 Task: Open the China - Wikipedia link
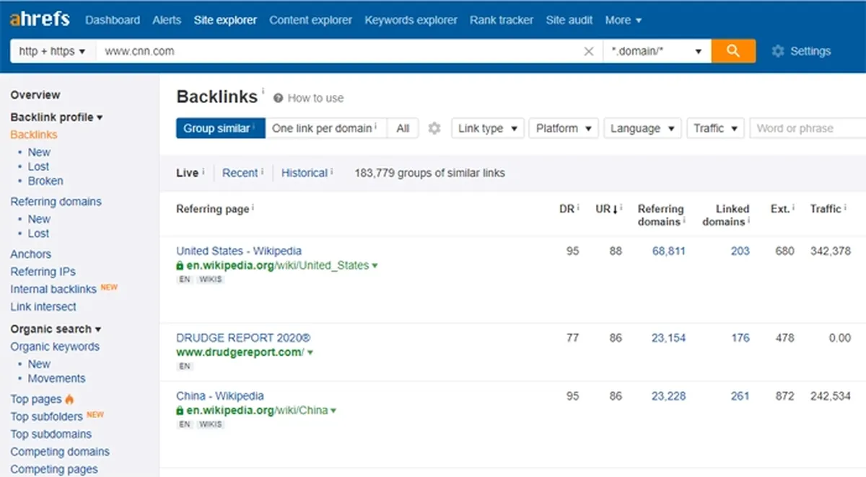[x=220, y=396]
